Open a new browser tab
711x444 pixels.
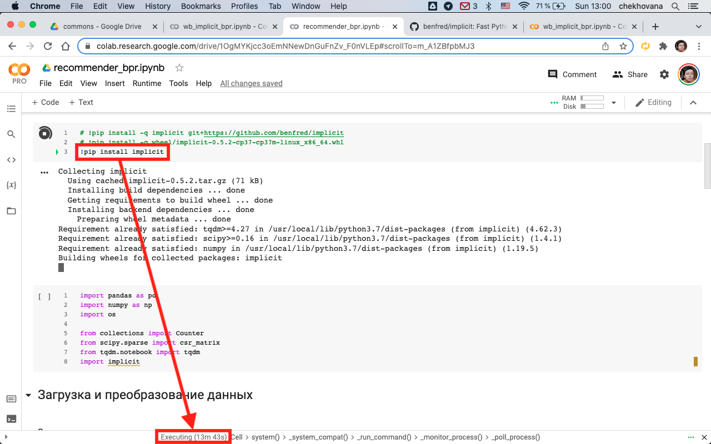click(x=655, y=27)
